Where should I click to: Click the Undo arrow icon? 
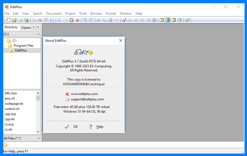tap(85, 20)
